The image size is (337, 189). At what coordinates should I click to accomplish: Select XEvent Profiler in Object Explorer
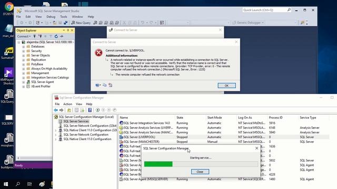(41, 86)
